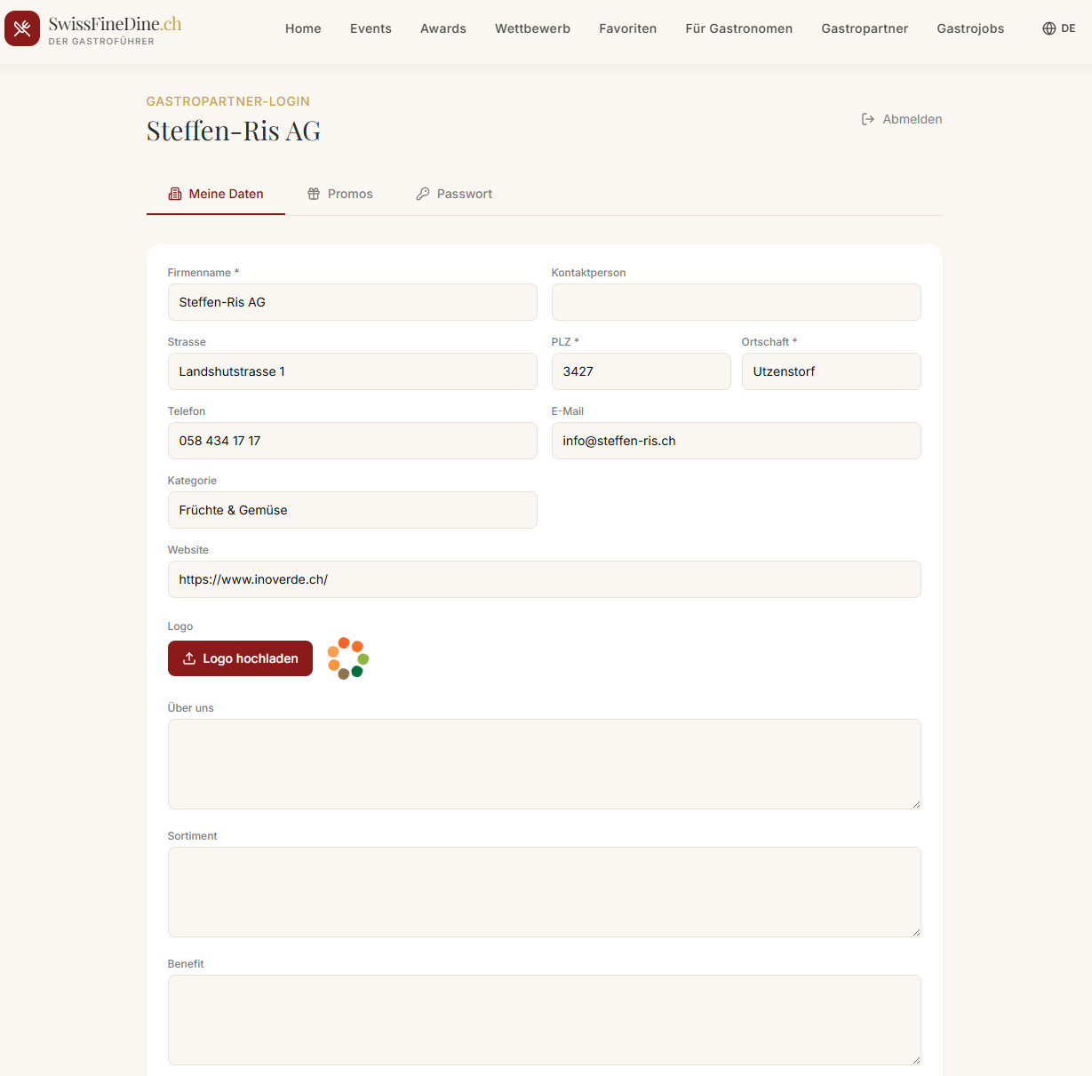Open the Kategorie dropdown Früchte & Gemüse
Viewport: 1092px width, 1076px height.
point(353,510)
